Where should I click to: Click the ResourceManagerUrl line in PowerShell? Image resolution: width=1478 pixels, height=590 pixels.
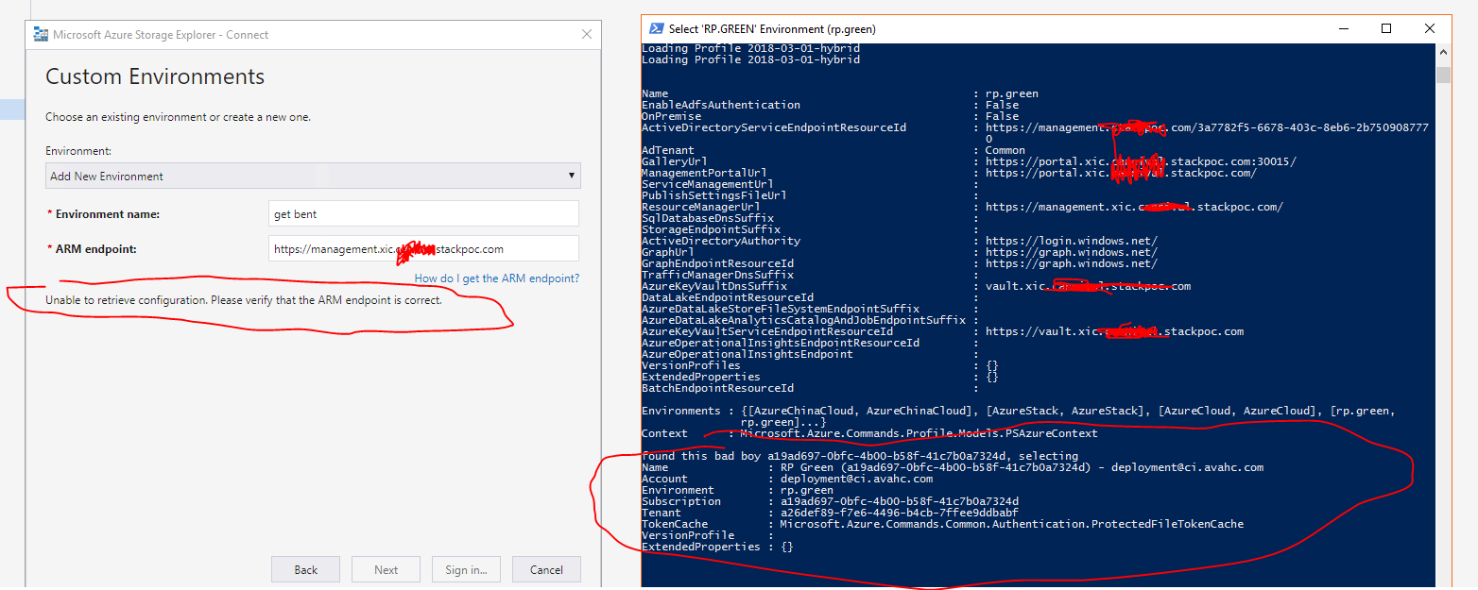coord(962,207)
